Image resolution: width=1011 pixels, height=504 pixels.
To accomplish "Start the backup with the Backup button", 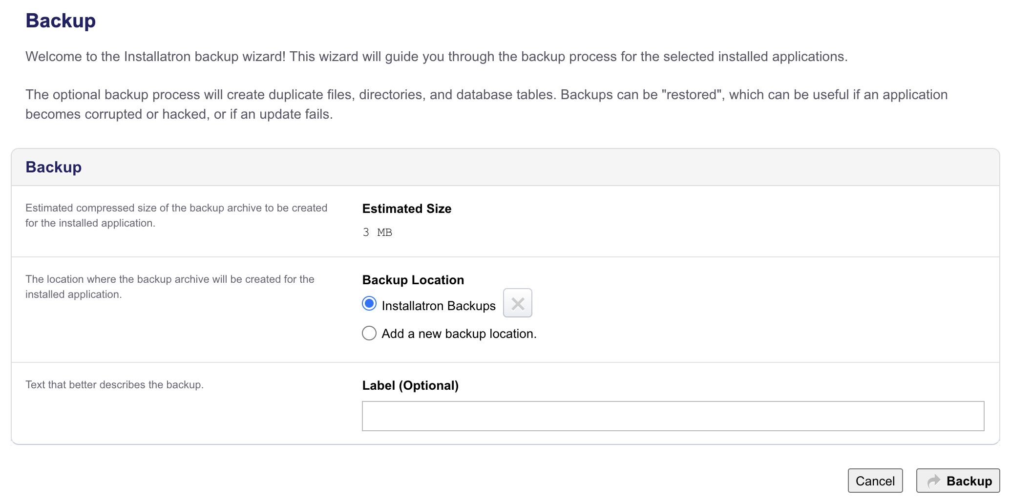I will [x=958, y=481].
